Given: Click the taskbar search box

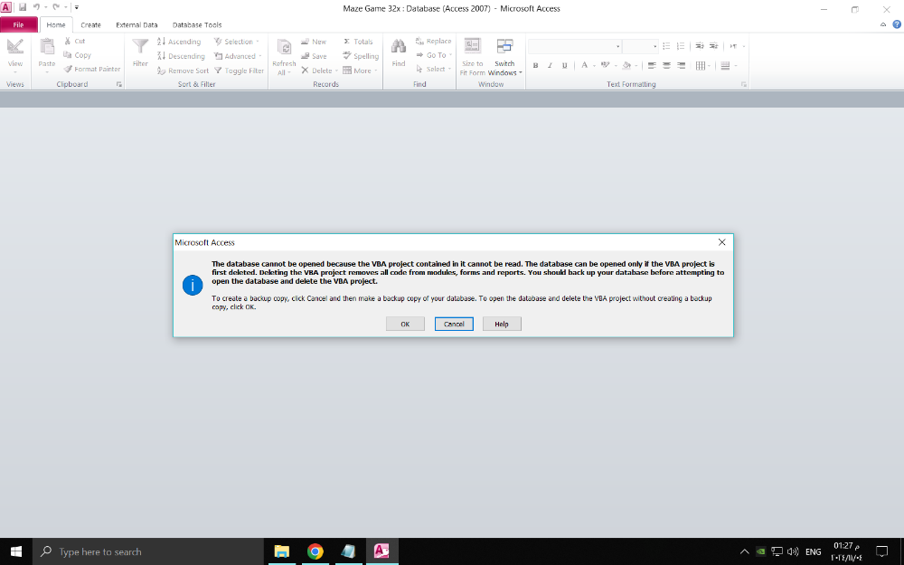Looking at the screenshot, I should point(148,551).
